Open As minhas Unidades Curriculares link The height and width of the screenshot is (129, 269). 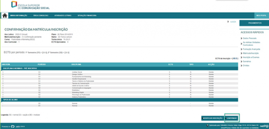pyautogui.click(x=251, y=44)
